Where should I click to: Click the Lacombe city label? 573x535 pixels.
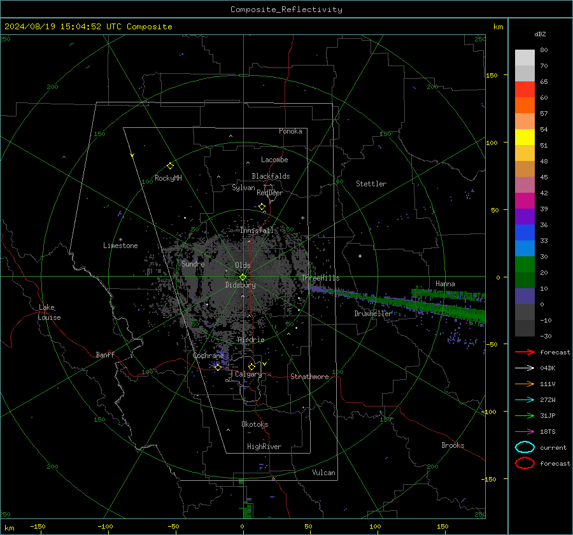274,160
